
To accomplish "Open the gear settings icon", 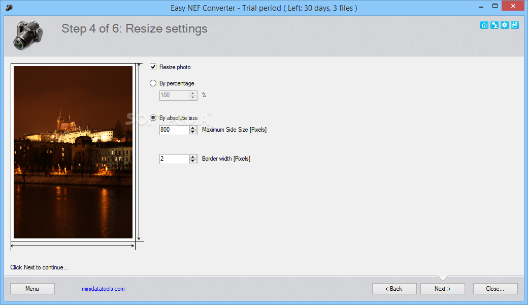I will click(505, 25).
